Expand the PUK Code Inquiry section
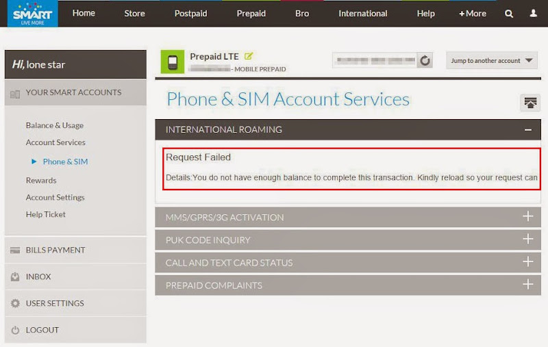Viewport: 548px width, 347px height. pyautogui.click(x=527, y=239)
